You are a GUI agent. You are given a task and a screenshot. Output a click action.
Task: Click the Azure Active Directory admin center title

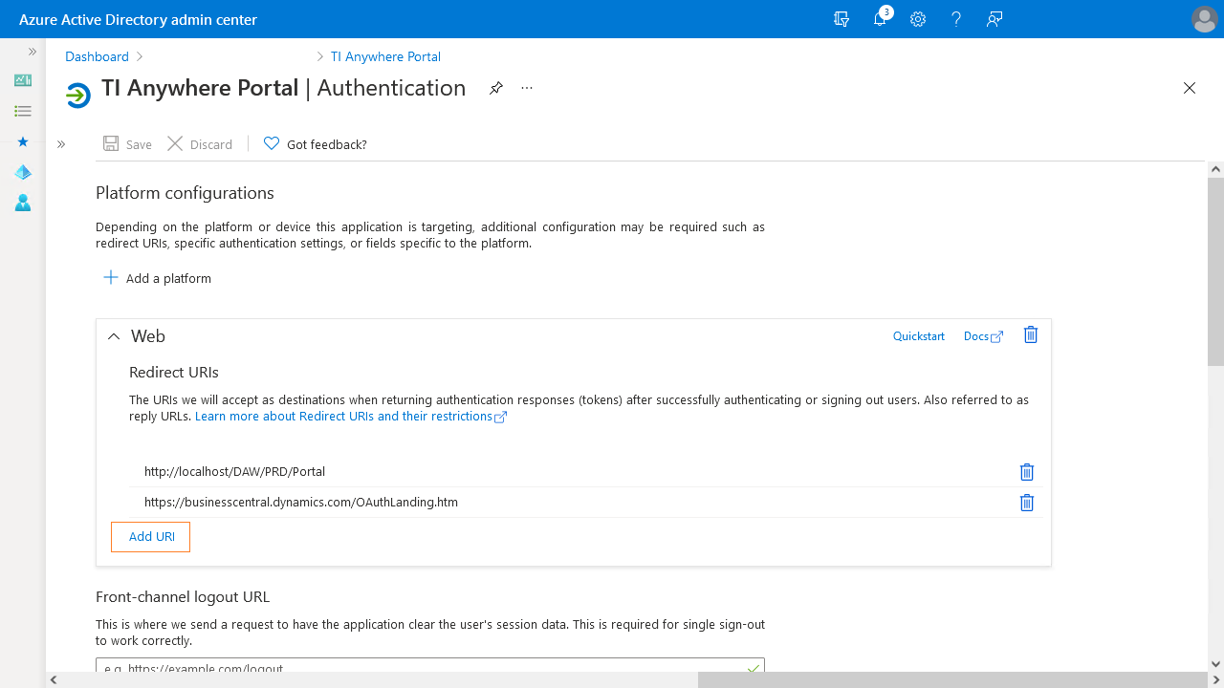click(x=138, y=19)
